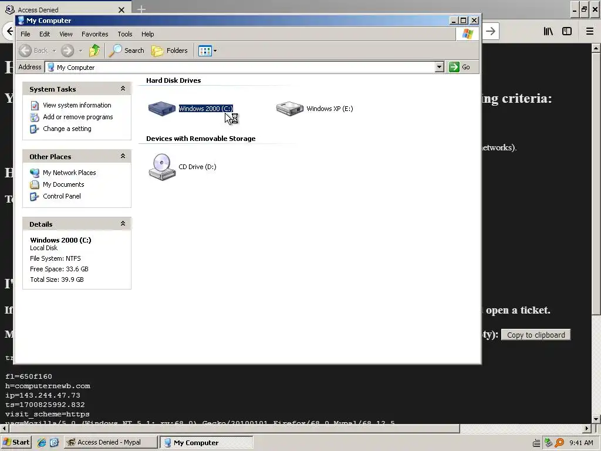Click the My Computer taskbar button
Viewport: 601px width, 451px height.
tap(206, 442)
